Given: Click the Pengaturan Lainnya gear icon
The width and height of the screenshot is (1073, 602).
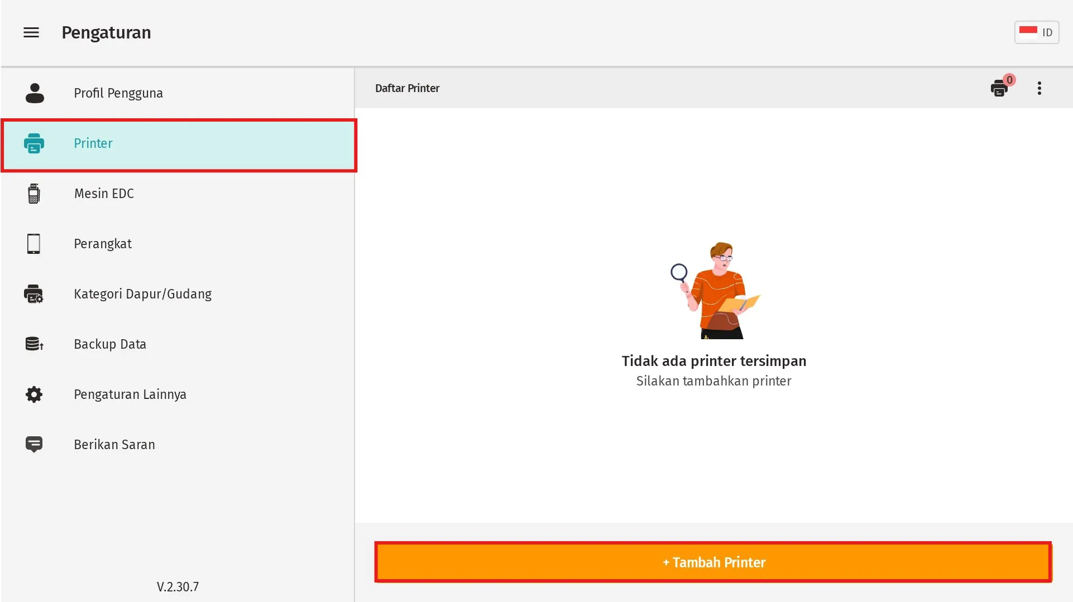Looking at the screenshot, I should [x=34, y=394].
